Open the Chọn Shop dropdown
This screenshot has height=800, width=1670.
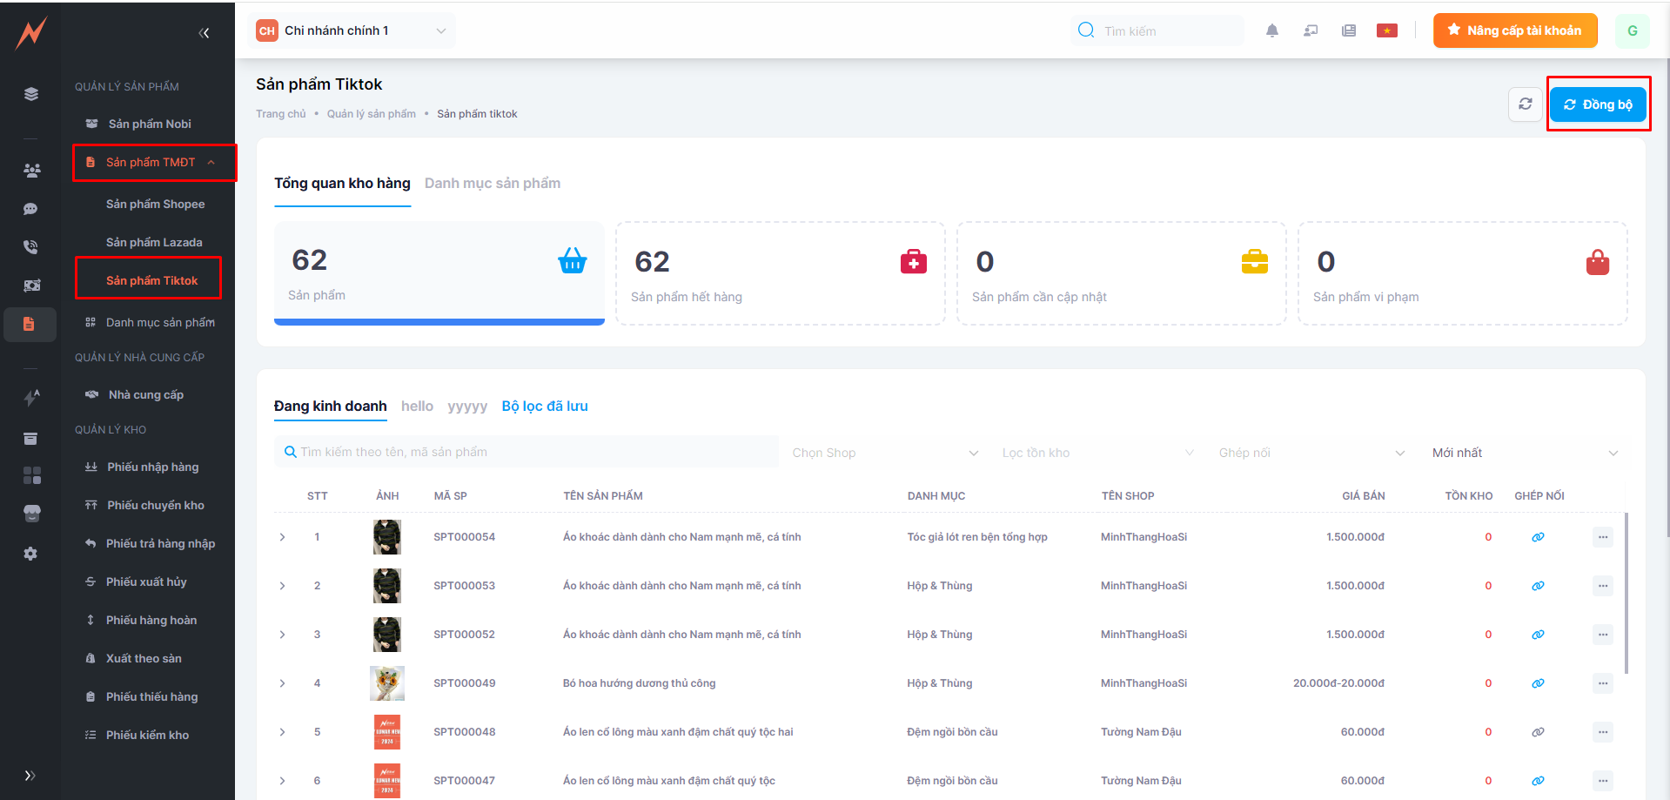click(x=884, y=453)
